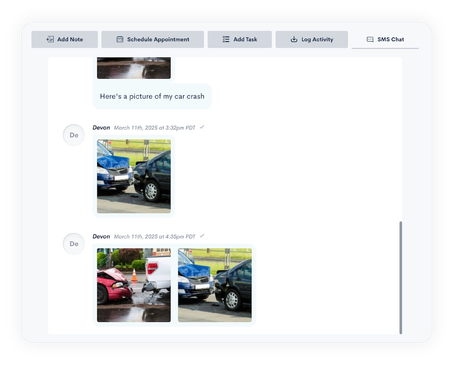Open the partially visible photo at the top
453x365 pixels.
pos(134,68)
